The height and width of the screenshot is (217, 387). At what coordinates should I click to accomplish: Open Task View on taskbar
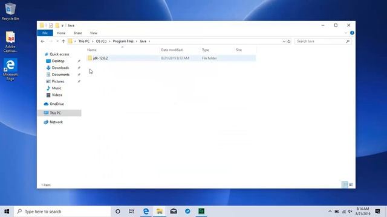coord(131,212)
